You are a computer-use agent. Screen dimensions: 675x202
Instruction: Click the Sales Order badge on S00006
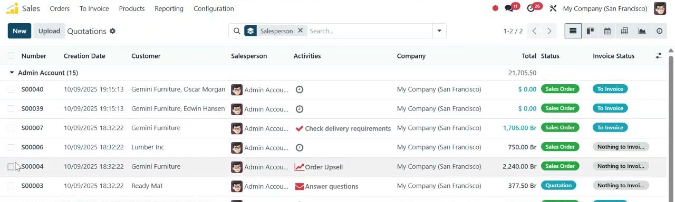[x=560, y=147]
